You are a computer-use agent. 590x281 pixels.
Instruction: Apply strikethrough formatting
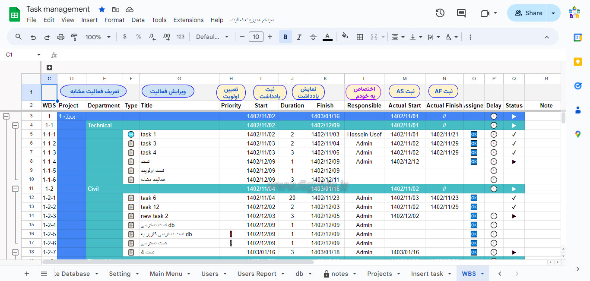pos(313,37)
